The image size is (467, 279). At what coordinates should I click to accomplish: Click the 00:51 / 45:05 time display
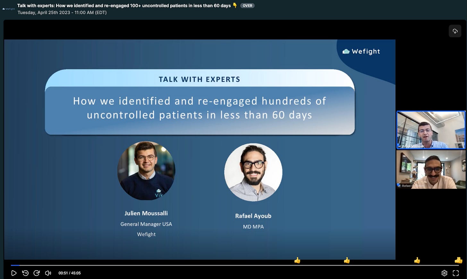pyautogui.click(x=70, y=273)
